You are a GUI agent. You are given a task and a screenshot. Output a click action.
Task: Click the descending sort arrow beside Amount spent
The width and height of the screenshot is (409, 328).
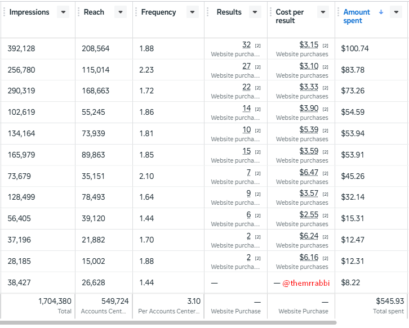[381, 12]
